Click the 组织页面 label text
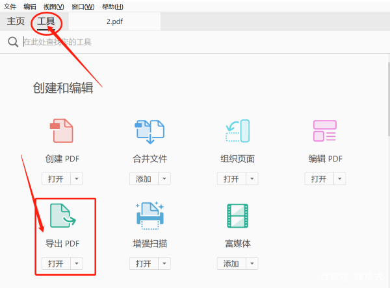Viewport: 390px width, 288px height. [237, 159]
